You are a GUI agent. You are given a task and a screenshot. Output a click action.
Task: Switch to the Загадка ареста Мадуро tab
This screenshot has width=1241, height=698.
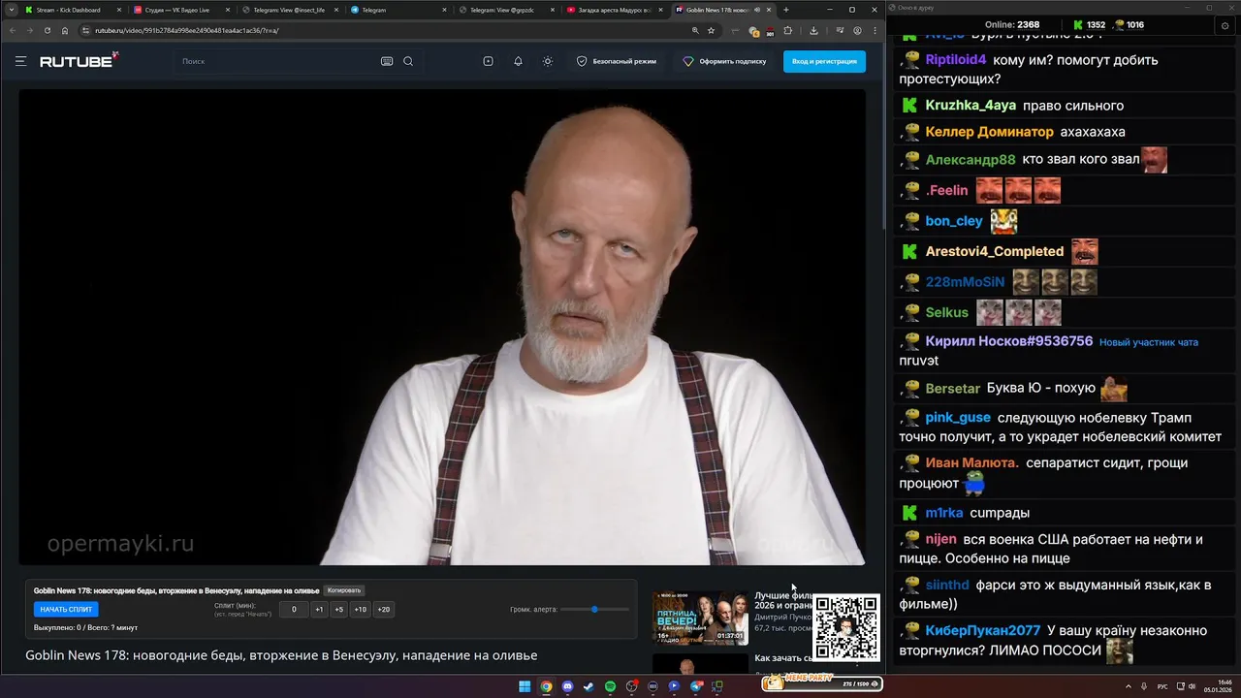[615, 10]
